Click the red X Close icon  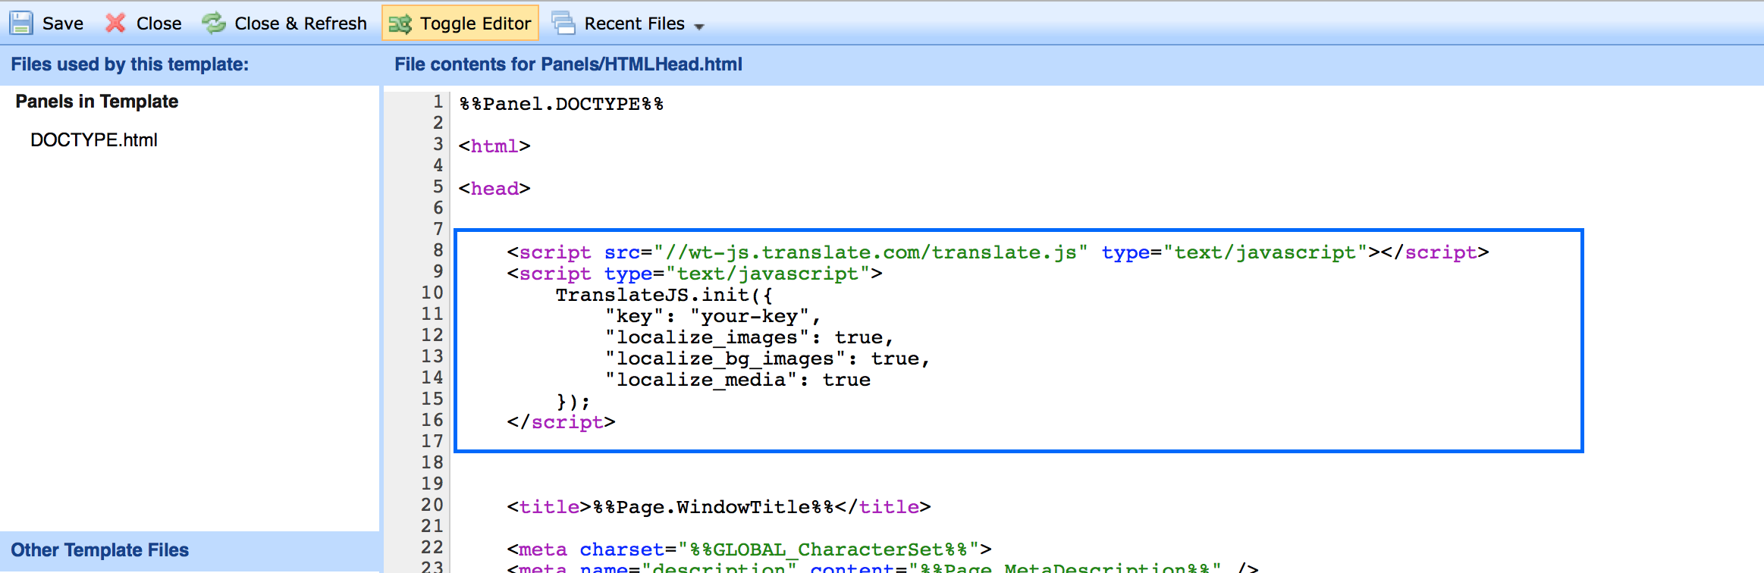point(115,23)
